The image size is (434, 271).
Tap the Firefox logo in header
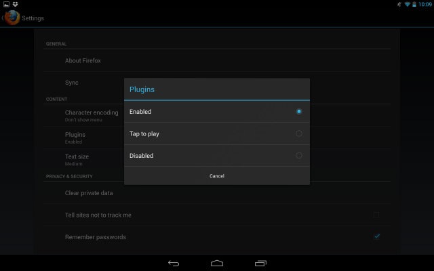[12, 18]
